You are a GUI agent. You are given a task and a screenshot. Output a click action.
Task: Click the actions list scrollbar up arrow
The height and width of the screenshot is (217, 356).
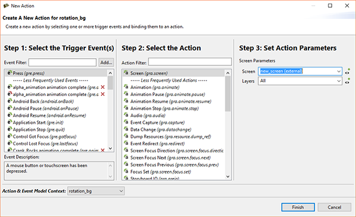coord(228,73)
